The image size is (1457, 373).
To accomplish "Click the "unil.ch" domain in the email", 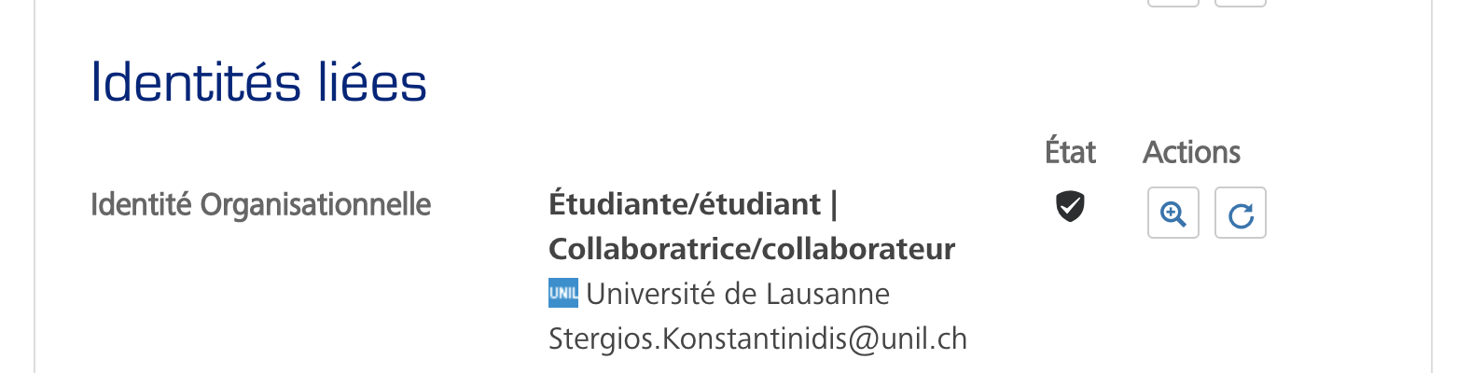I will coord(924,338).
